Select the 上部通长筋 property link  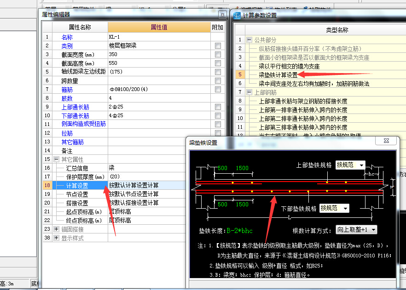click(75, 107)
